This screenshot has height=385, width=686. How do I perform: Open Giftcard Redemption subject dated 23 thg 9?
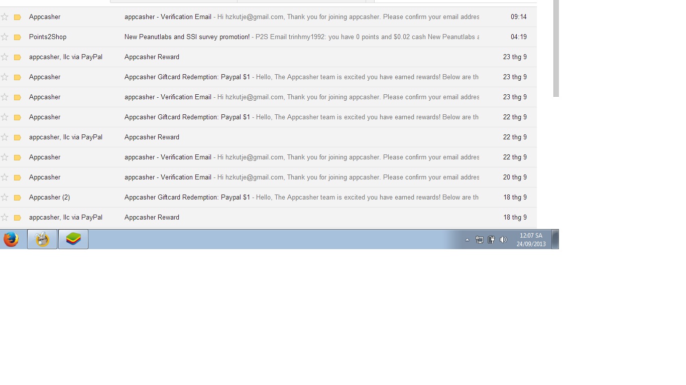coord(187,77)
